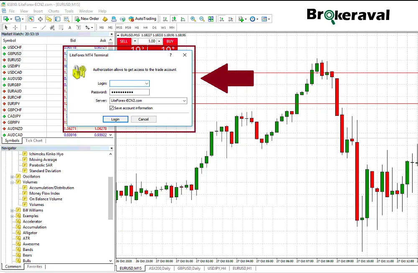The width and height of the screenshot is (418, 273).
Task: Open the Charts menu
Action: (54, 11)
